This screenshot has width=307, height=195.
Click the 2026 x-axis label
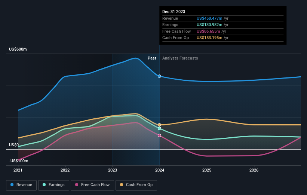click(x=254, y=170)
